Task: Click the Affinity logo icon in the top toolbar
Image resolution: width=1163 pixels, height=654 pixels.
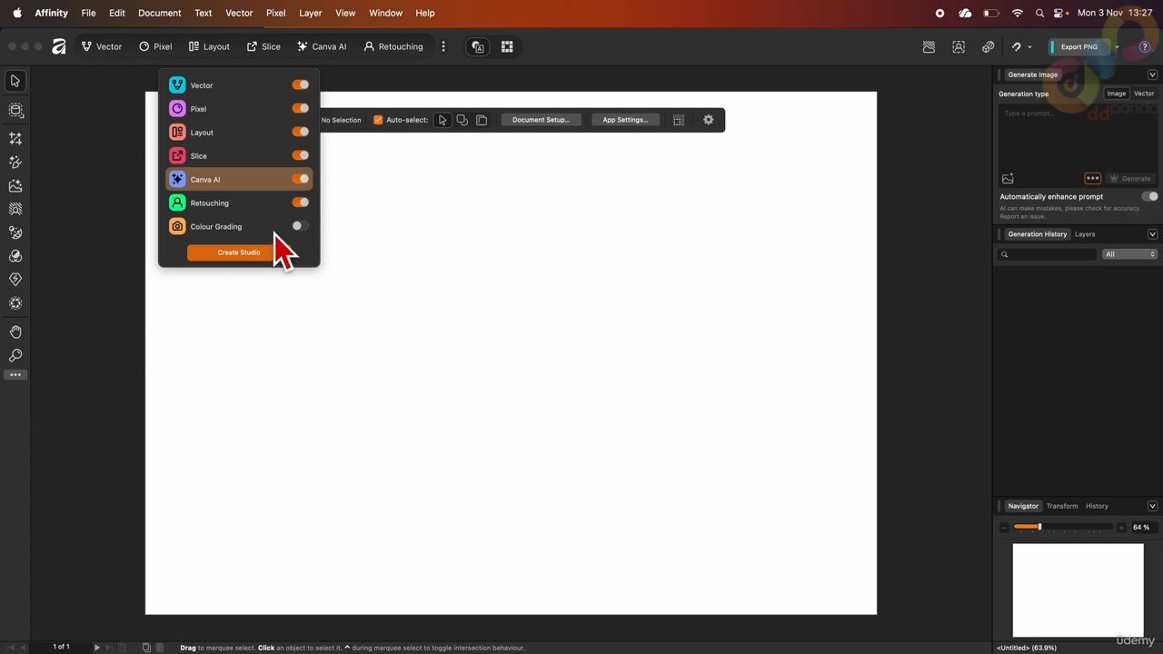Action: [x=59, y=46]
